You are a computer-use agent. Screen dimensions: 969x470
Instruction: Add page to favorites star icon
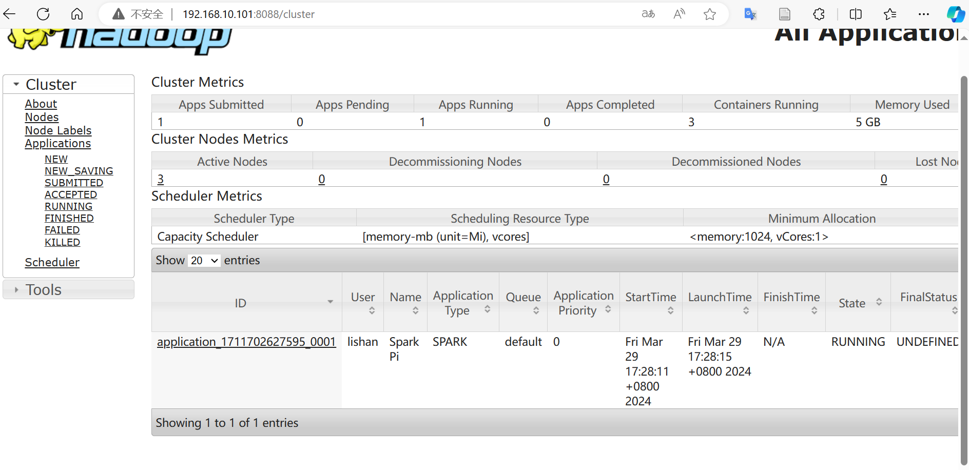pyautogui.click(x=710, y=14)
